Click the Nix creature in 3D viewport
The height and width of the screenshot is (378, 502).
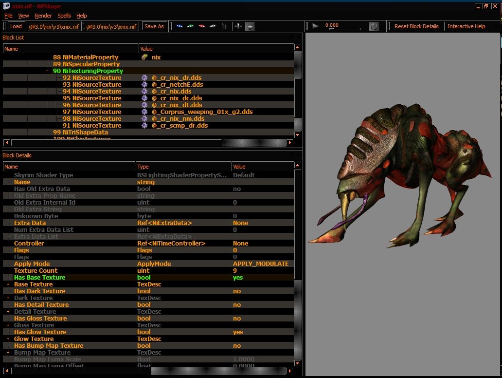(400, 175)
